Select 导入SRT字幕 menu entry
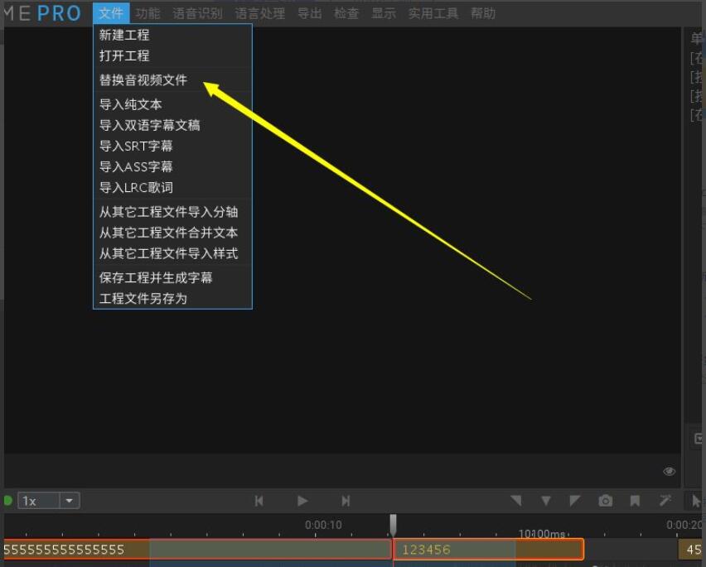 [x=172, y=146]
